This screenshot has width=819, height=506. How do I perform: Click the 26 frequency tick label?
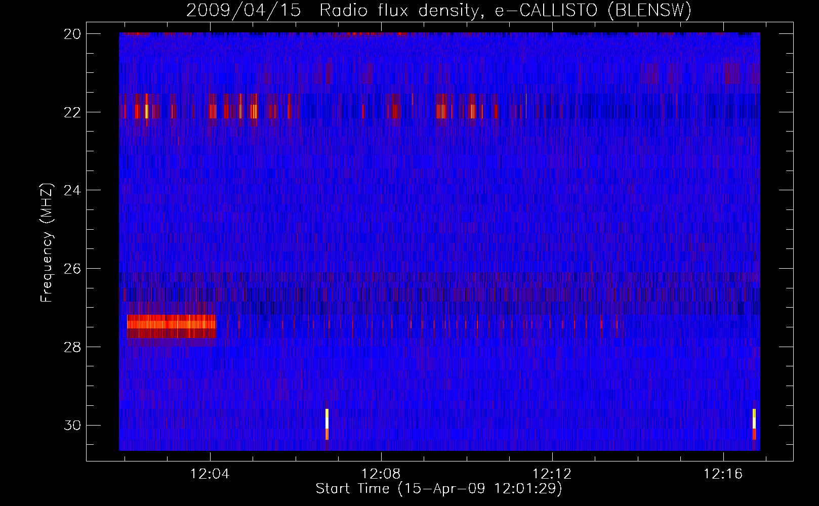tap(72, 268)
